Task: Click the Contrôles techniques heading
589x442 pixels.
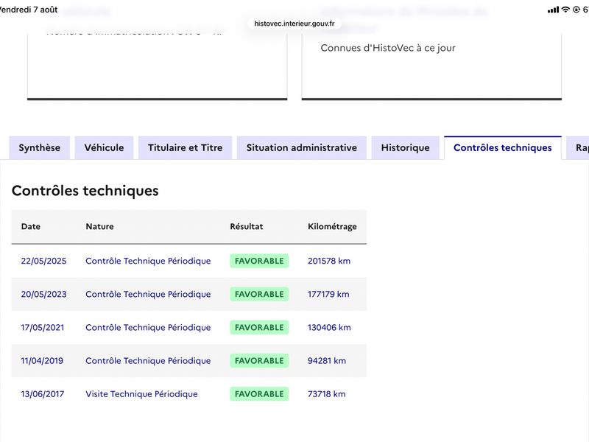Action: pyautogui.click(x=85, y=191)
